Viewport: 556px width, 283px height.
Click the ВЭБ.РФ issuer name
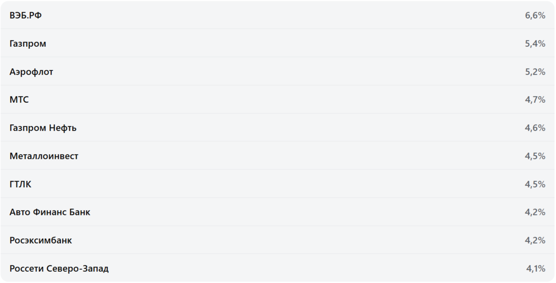(x=25, y=16)
